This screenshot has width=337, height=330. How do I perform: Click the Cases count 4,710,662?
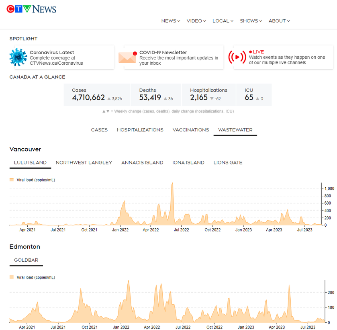pyautogui.click(x=88, y=98)
